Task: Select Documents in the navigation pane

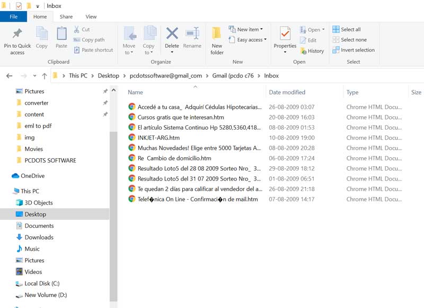Action: (x=39, y=226)
